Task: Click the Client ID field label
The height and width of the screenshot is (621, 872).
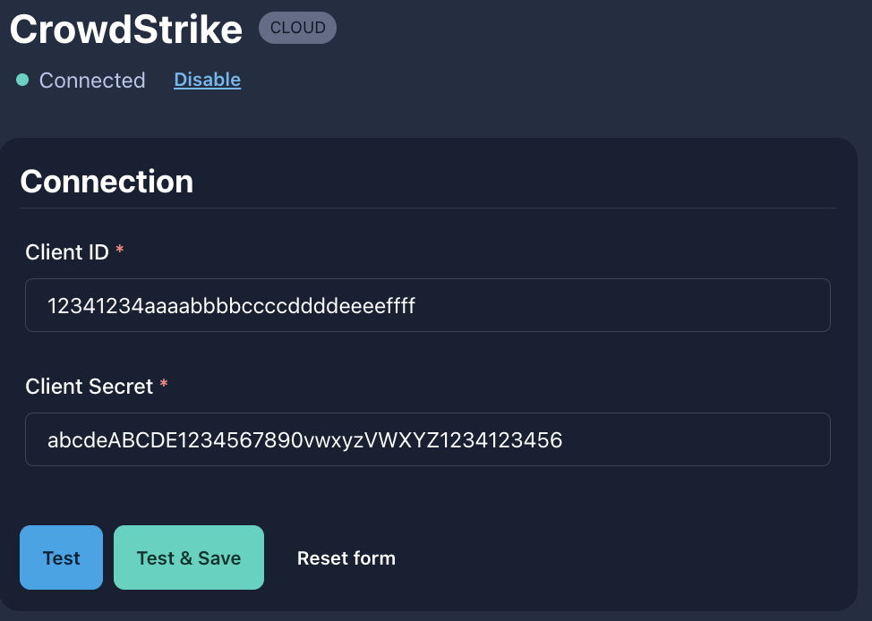Action: 67,252
